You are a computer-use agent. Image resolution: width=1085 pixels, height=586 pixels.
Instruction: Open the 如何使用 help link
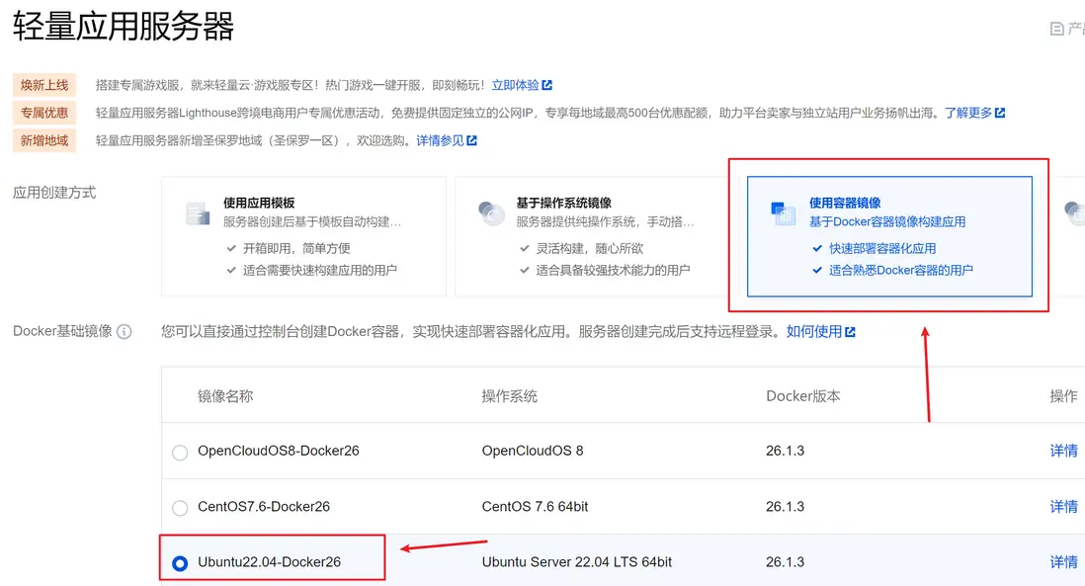pos(814,331)
